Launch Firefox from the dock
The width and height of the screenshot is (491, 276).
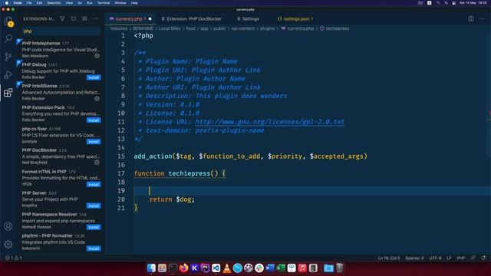[x=183, y=268]
